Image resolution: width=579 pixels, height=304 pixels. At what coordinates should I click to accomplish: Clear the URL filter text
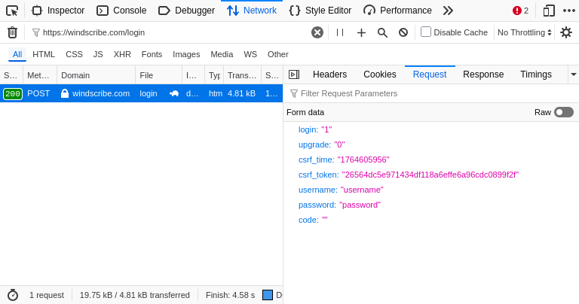pos(317,32)
